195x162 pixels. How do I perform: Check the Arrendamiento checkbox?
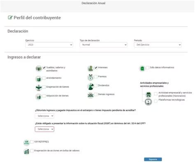point(44,78)
